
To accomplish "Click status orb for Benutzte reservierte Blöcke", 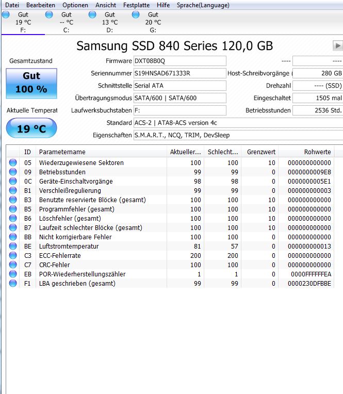I will [13, 200].
